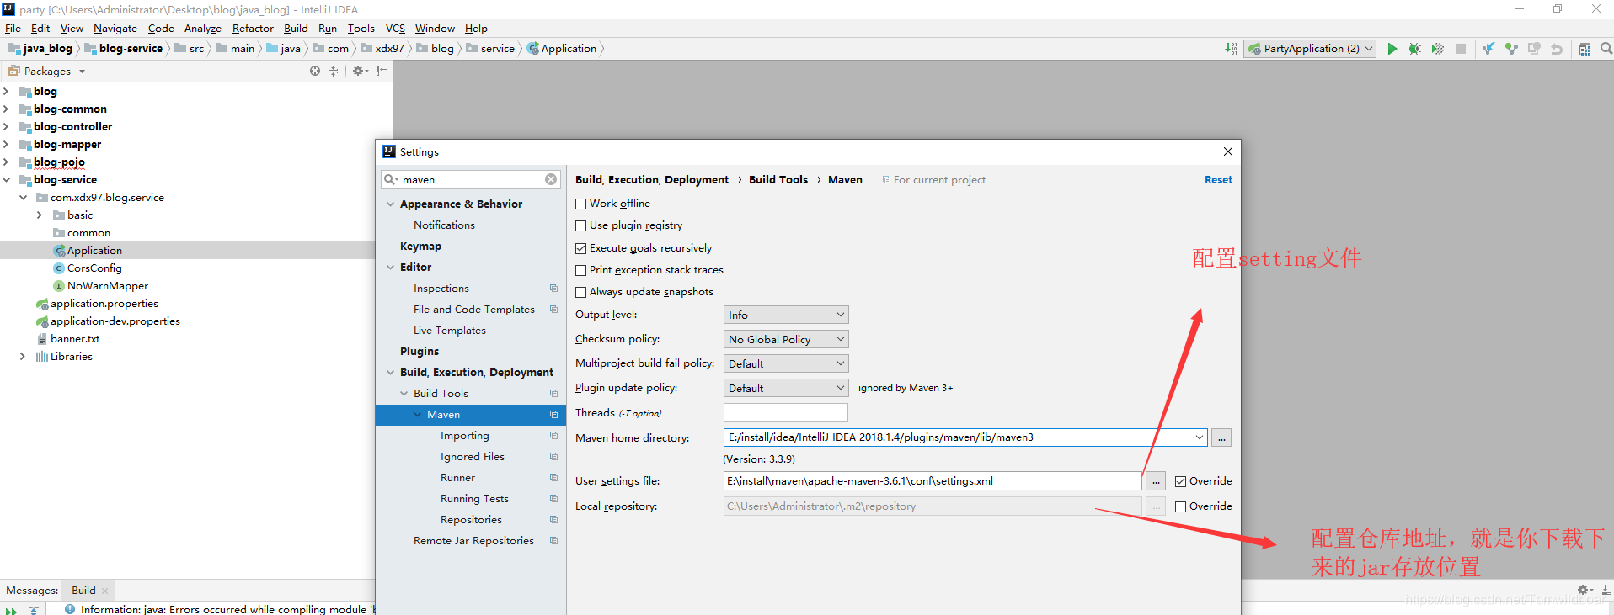This screenshot has width=1614, height=615.
Task: Select Keymap in settings tree
Action: click(420, 246)
